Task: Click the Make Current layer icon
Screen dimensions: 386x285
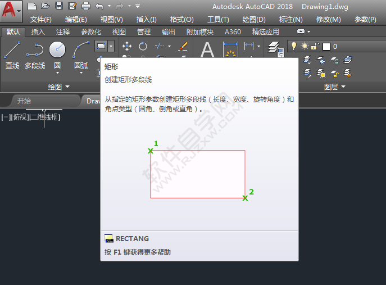Action: (307, 60)
